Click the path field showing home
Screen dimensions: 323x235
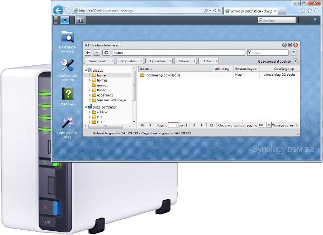[178, 53]
